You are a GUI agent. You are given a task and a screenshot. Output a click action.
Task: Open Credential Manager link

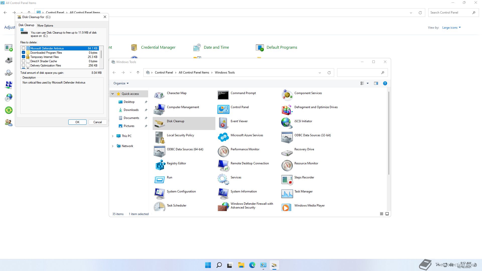(x=158, y=47)
